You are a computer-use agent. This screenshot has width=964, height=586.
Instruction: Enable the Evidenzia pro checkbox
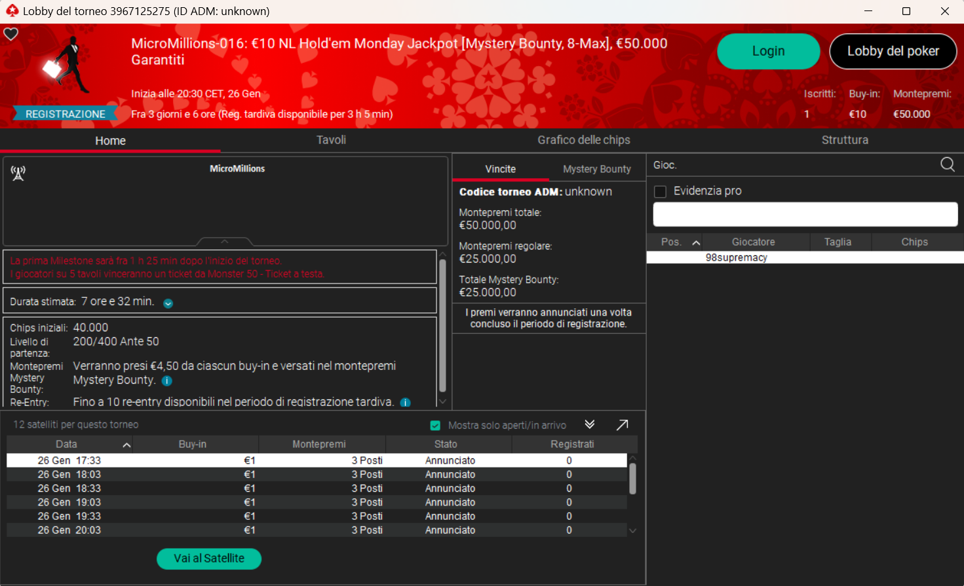point(661,191)
